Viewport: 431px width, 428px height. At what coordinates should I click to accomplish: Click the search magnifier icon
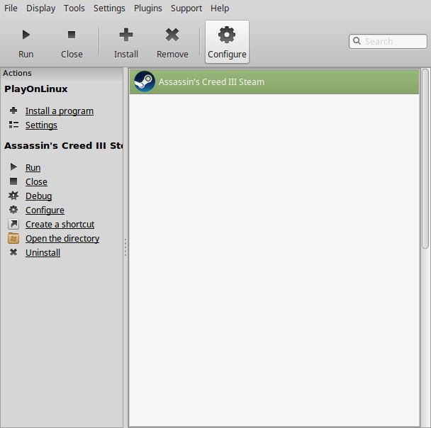[357, 41]
